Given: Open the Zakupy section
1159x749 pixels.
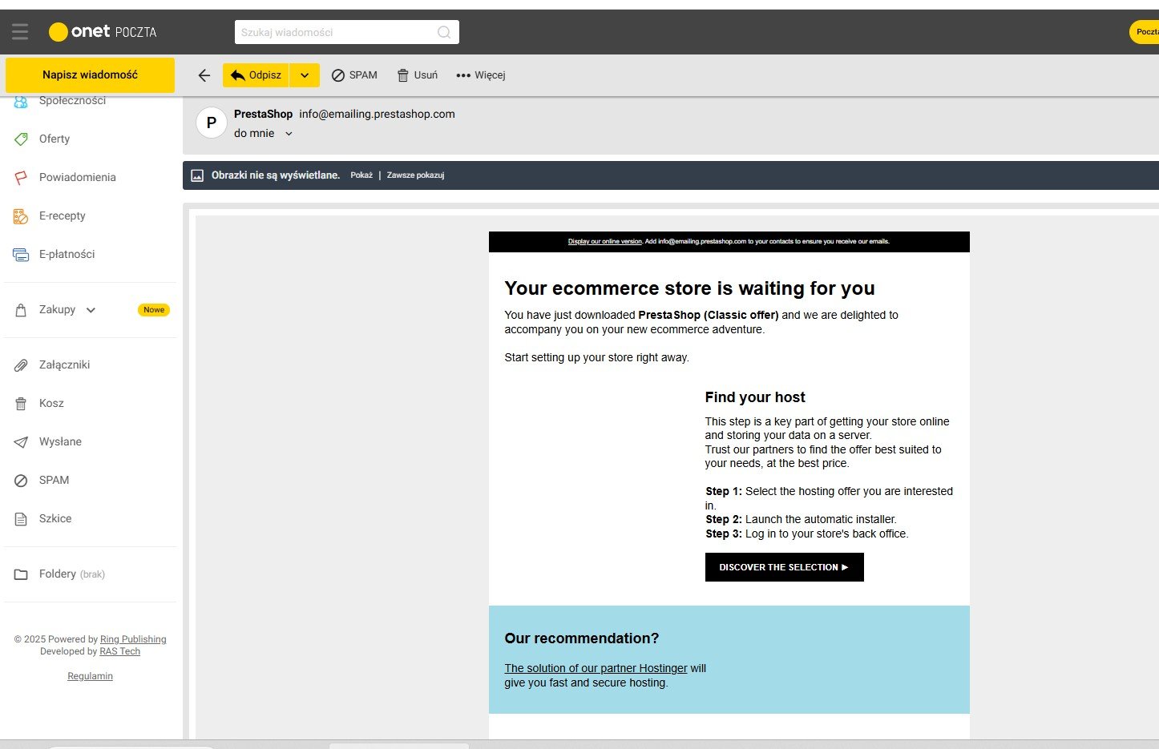Looking at the screenshot, I should [x=57, y=309].
